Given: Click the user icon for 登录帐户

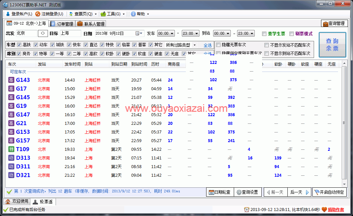Looking at the screenshot, I should 8,14.
